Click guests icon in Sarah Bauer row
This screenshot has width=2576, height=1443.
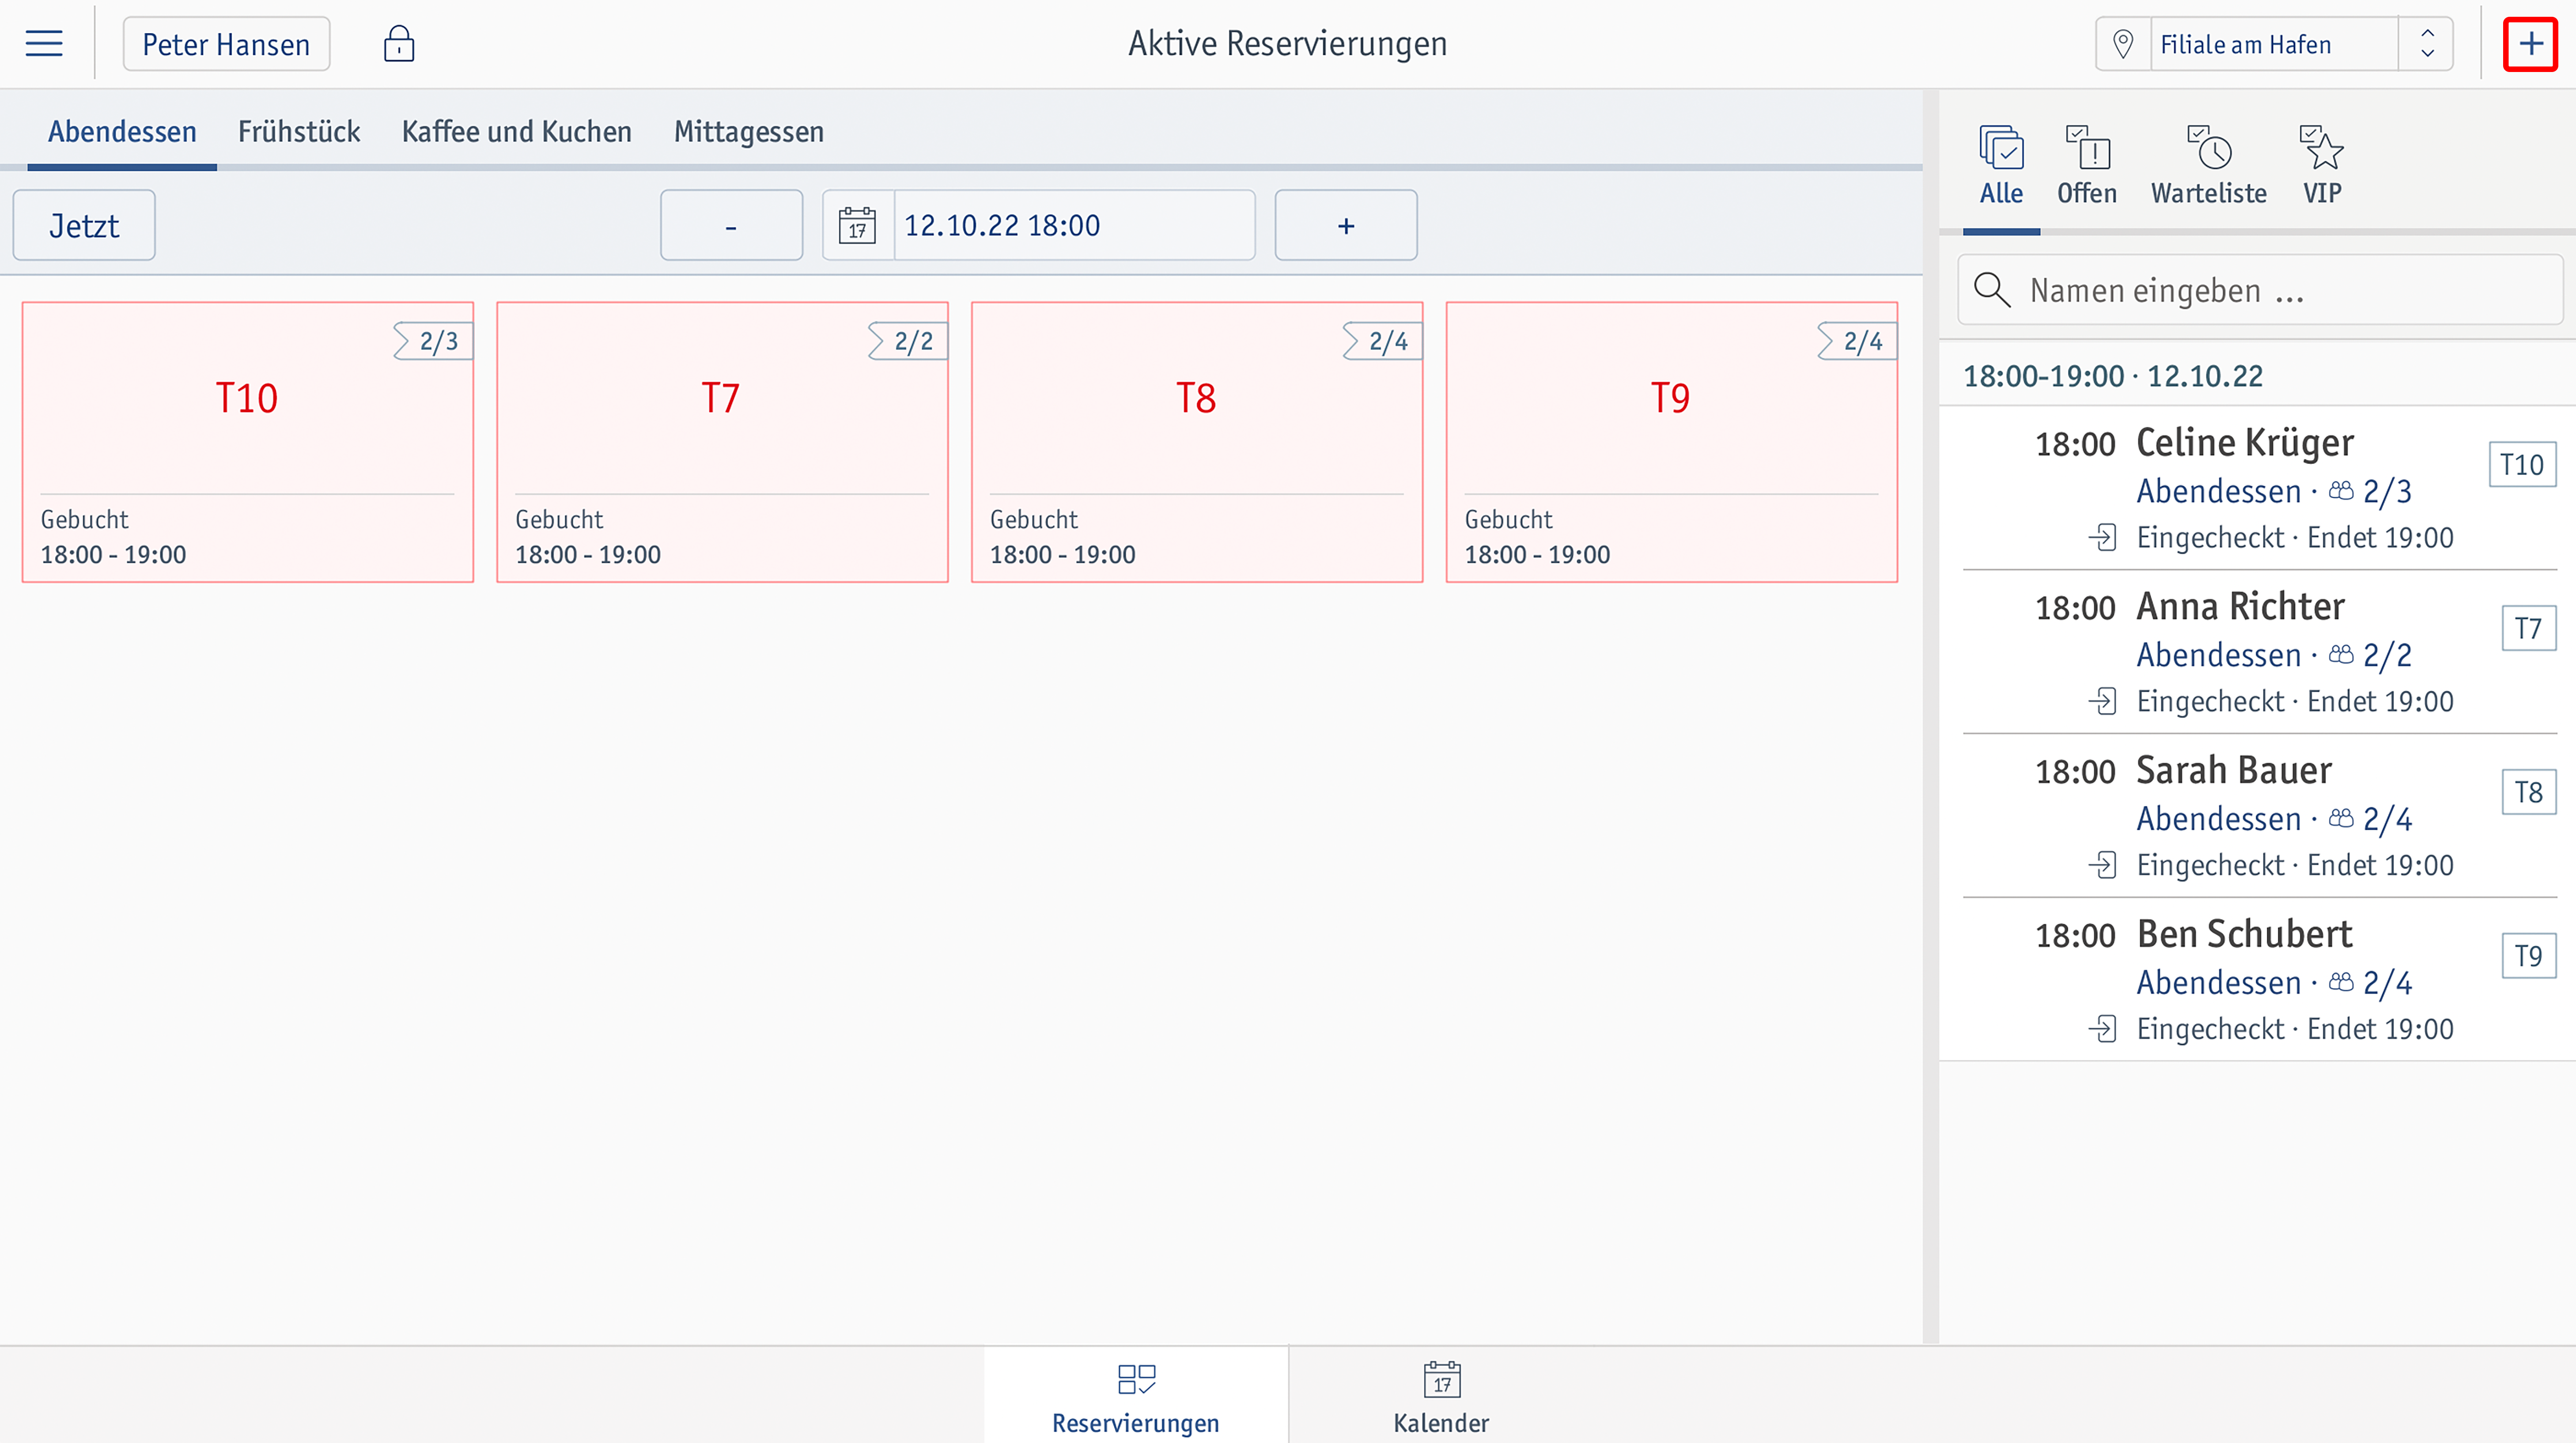coord(2341,818)
